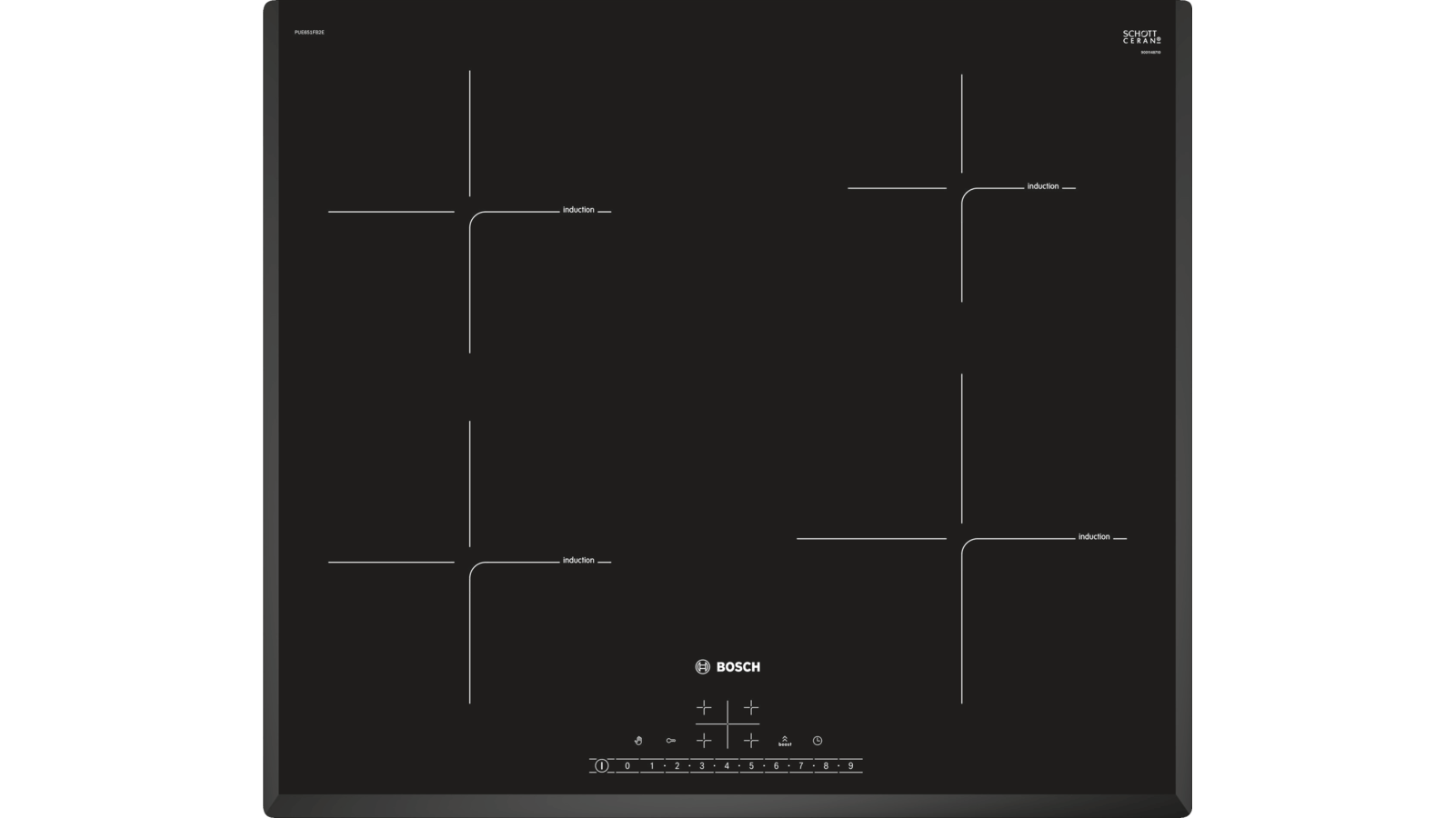Pick heat setting 7

pos(801,766)
